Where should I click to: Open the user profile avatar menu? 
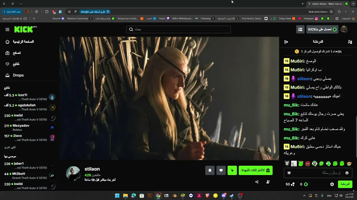[x=344, y=29]
